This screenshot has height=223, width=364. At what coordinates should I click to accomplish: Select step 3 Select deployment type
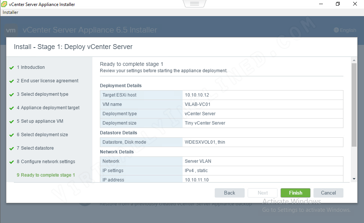click(43, 94)
